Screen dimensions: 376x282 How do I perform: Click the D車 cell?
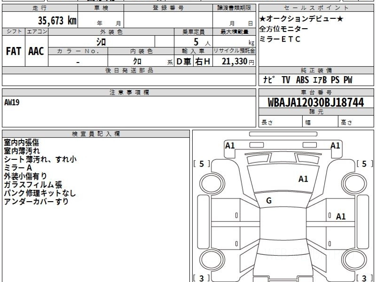pyautogui.click(x=184, y=61)
